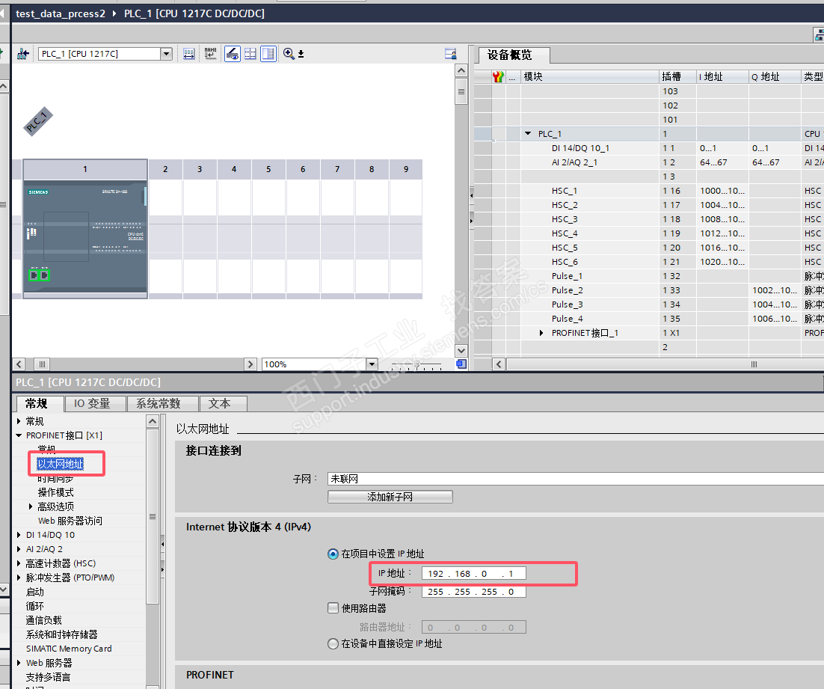
Task: Click the overview navigation icon beside the zoom slider
Action: point(461,364)
